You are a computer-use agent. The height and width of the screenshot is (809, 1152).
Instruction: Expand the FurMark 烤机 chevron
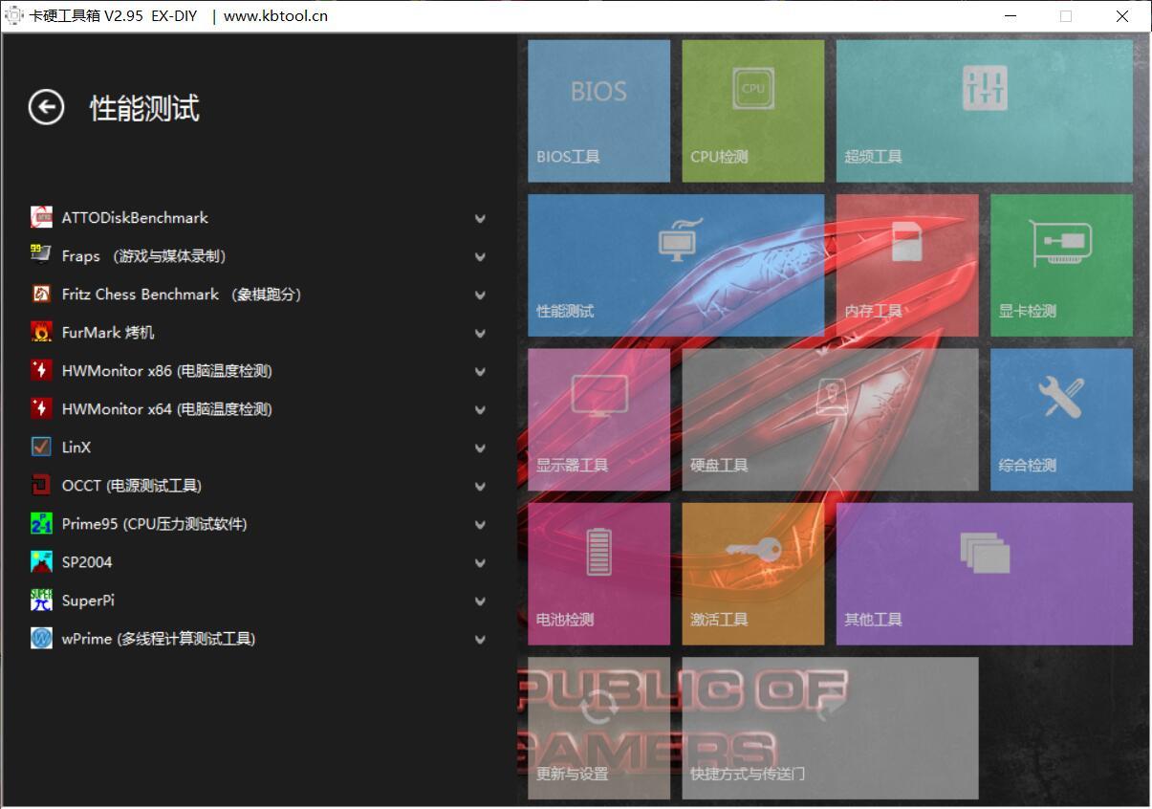point(480,333)
